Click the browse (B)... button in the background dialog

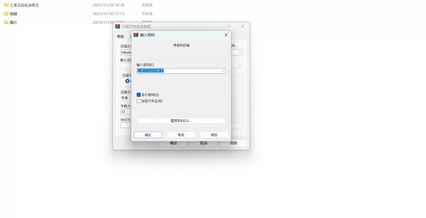tap(236, 45)
